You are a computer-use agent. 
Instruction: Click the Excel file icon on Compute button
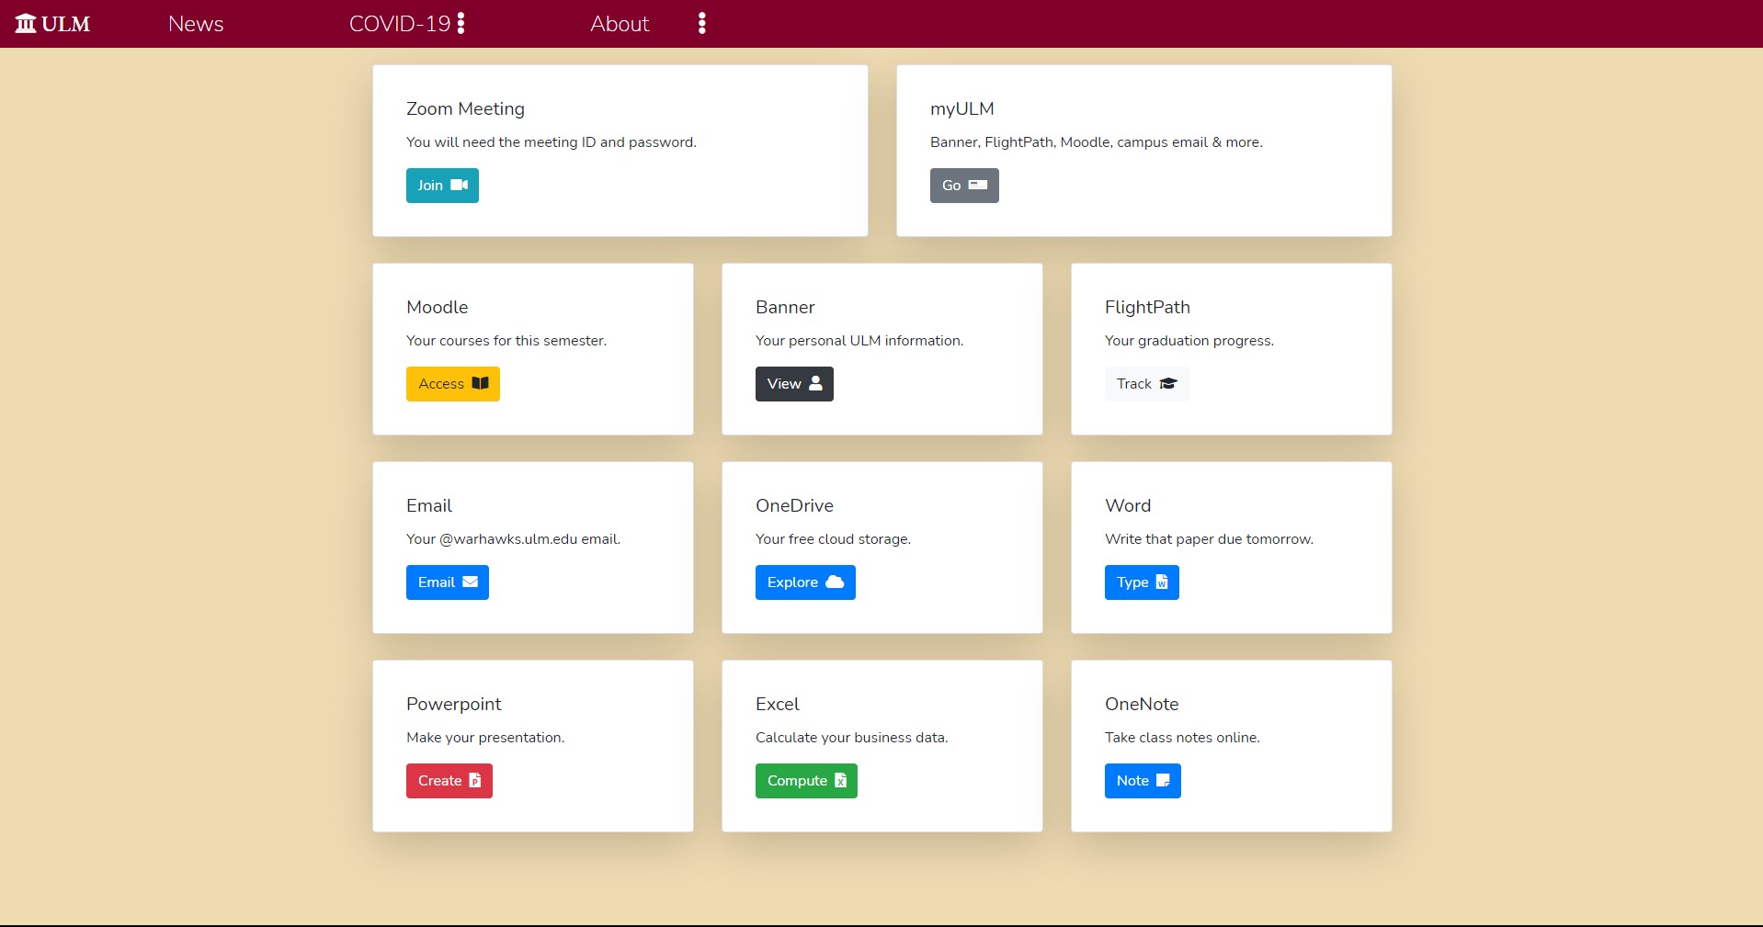coord(840,781)
